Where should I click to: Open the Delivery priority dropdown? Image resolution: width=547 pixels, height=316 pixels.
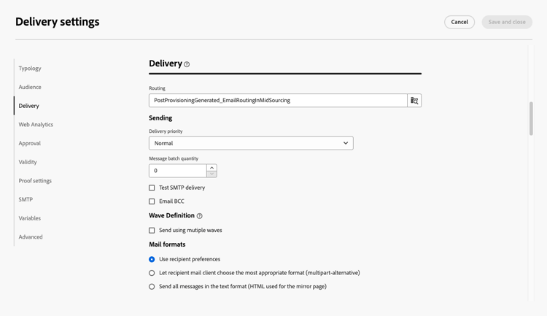251,143
